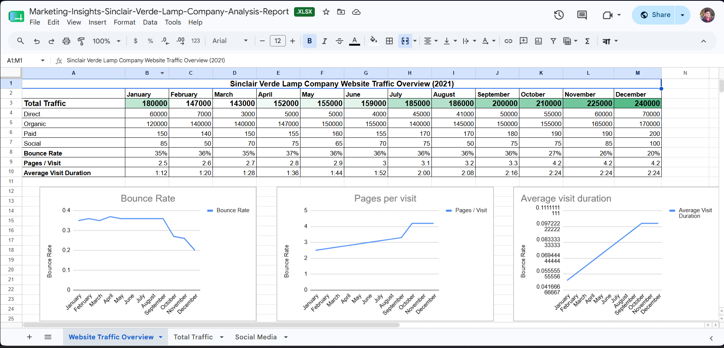Show all sheets list

tap(48, 337)
